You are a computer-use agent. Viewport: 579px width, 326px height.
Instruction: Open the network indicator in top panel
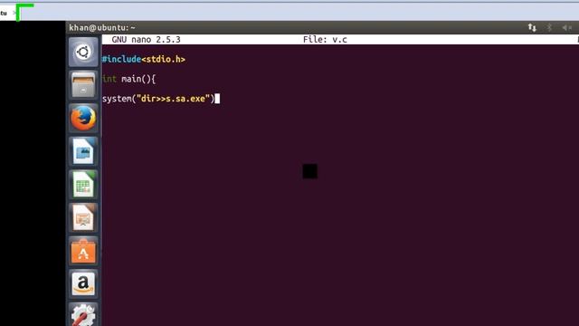(x=532, y=27)
